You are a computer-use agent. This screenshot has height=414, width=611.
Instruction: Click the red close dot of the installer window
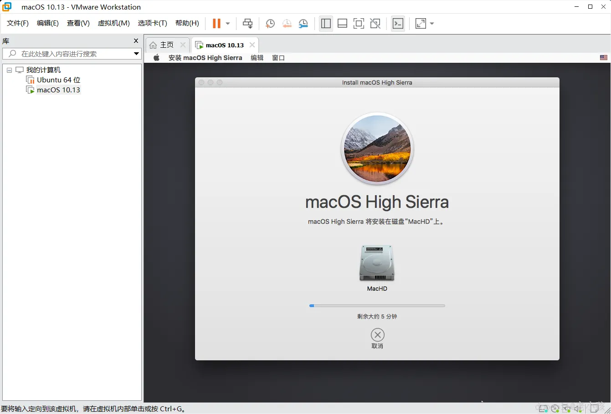pos(201,82)
